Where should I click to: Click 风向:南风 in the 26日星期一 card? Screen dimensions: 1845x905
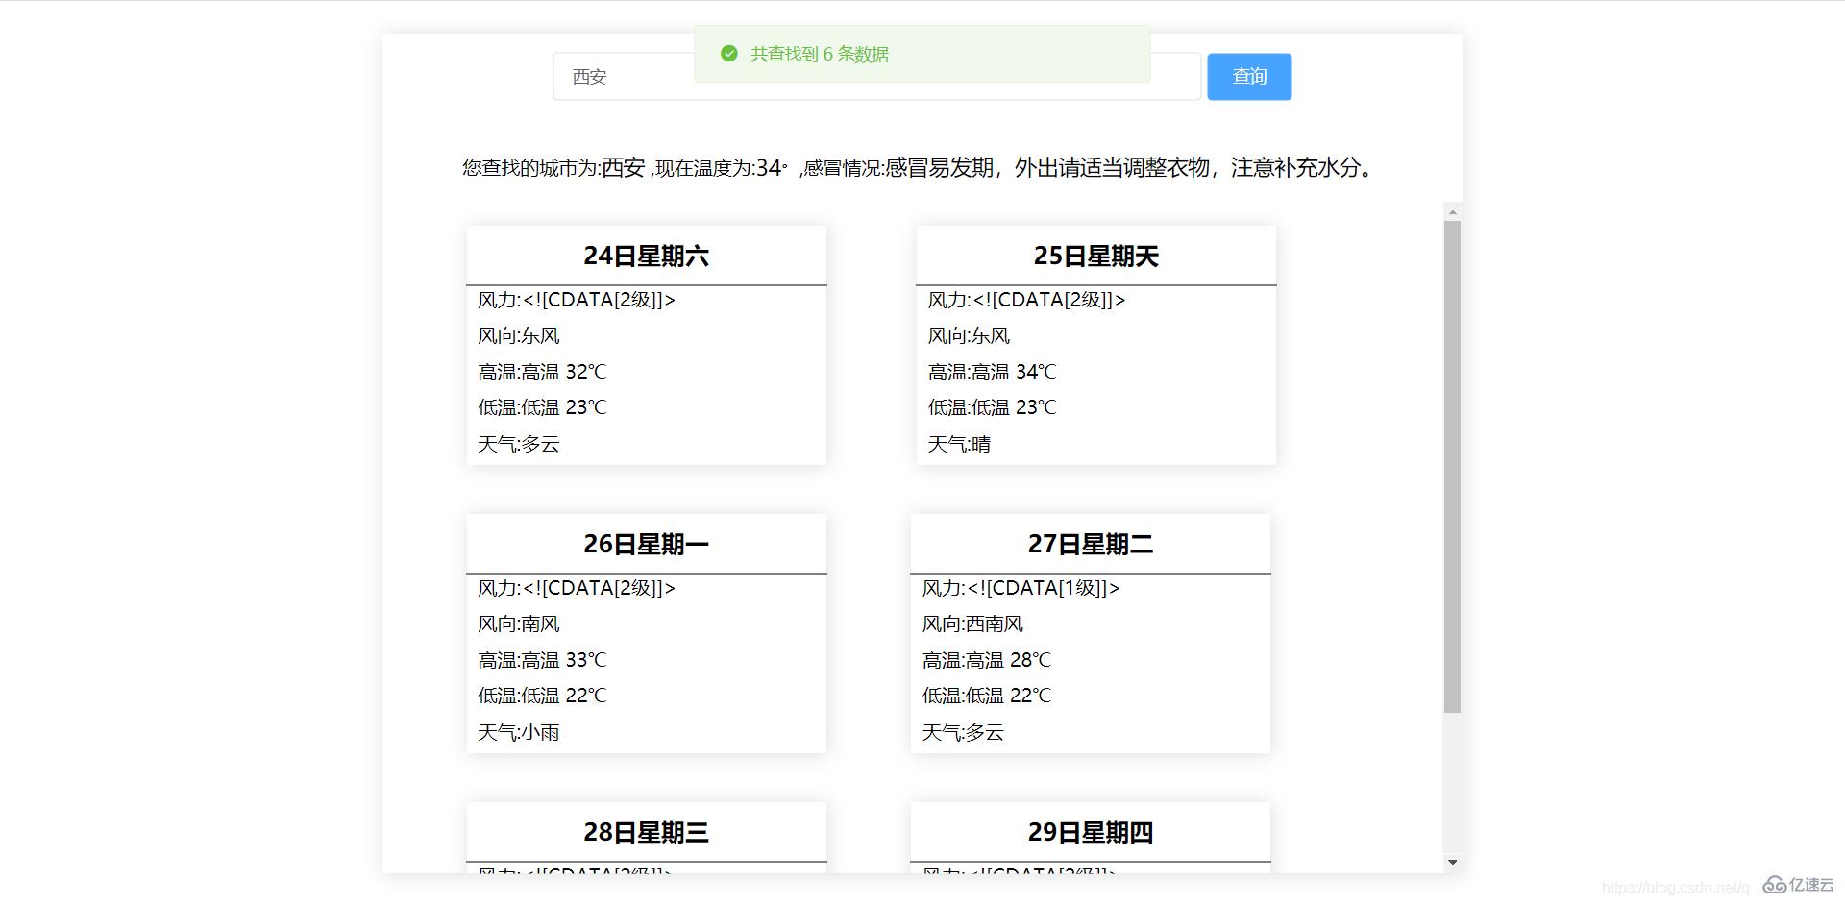point(519,624)
